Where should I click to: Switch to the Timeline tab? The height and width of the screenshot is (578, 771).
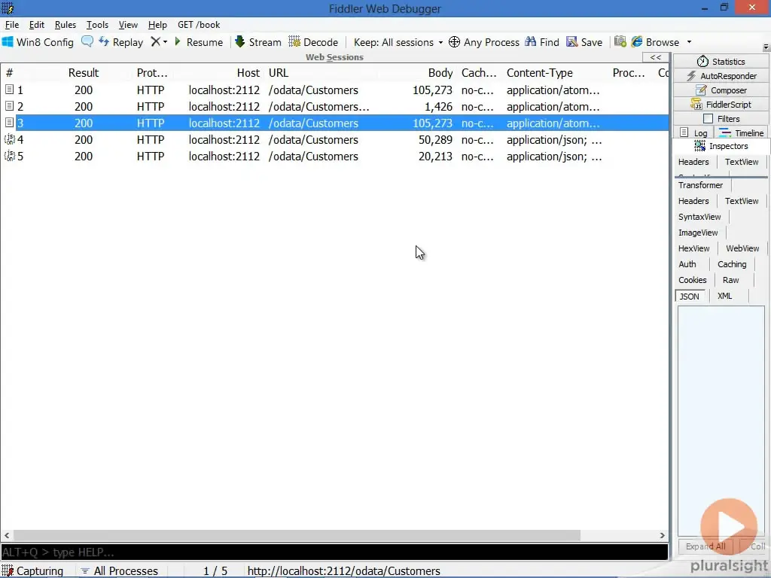pyautogui.click(x=742, y=132)
